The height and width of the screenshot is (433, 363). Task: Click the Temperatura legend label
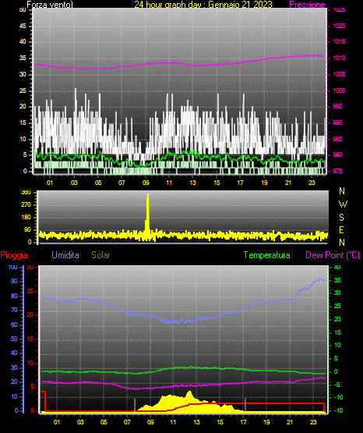pos(267,255)
